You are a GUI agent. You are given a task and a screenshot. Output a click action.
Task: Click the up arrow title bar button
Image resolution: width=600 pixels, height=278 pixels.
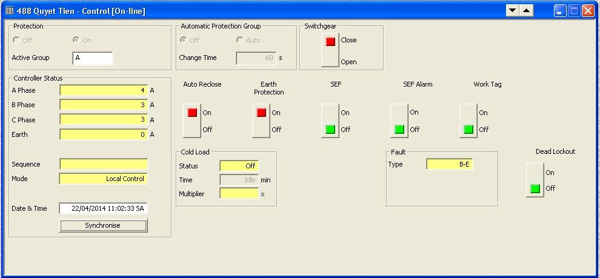[526, 11]
